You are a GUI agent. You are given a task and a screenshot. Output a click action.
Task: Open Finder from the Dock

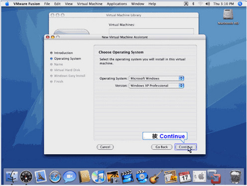(x=12, y=177)
